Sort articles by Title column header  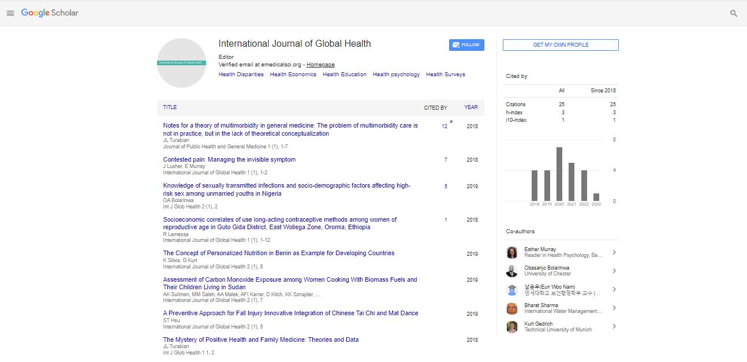[170, 107]
